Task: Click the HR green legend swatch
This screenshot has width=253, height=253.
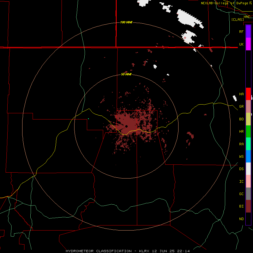Action: click(248, 132)
